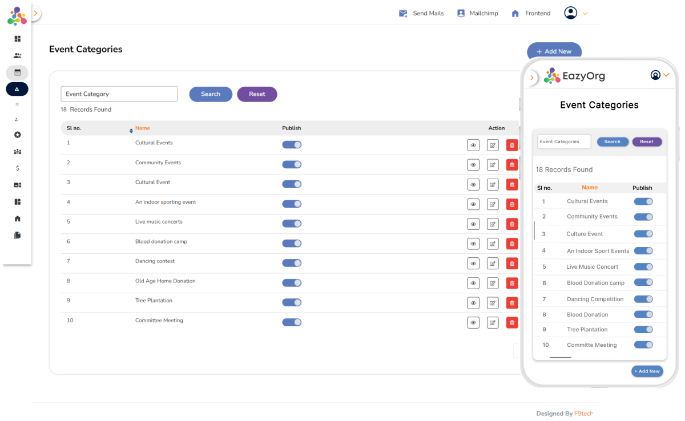
Task: Click the calendar icon in sidebar
Action: click(17, 72)
